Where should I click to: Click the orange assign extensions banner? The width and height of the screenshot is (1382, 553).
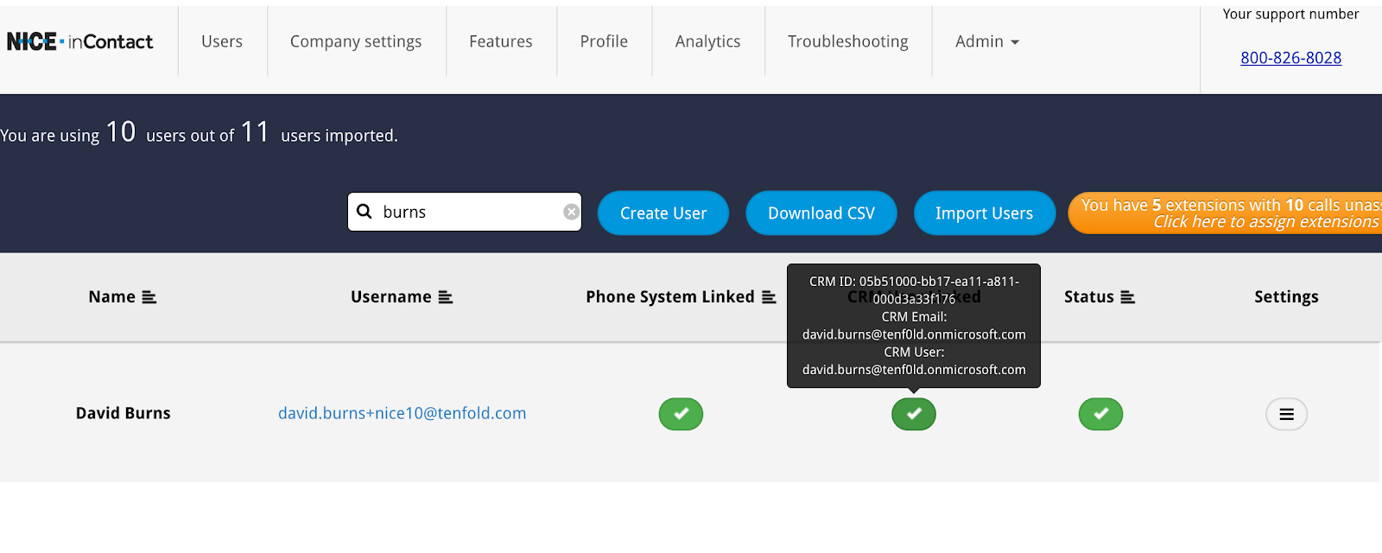(1225, 213)
